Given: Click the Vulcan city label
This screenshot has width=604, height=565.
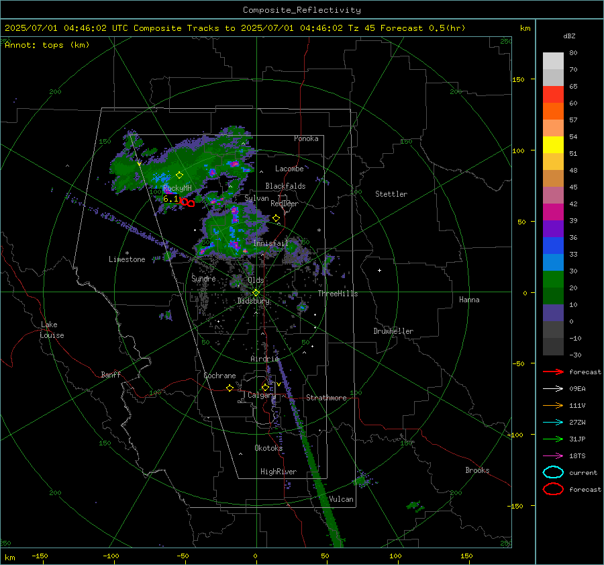Looking at the screenshot, I should click(341, 499).
